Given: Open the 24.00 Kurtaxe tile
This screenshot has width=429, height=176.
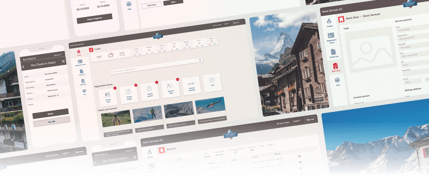Looking at the screenshot, I should coord(191,85).
